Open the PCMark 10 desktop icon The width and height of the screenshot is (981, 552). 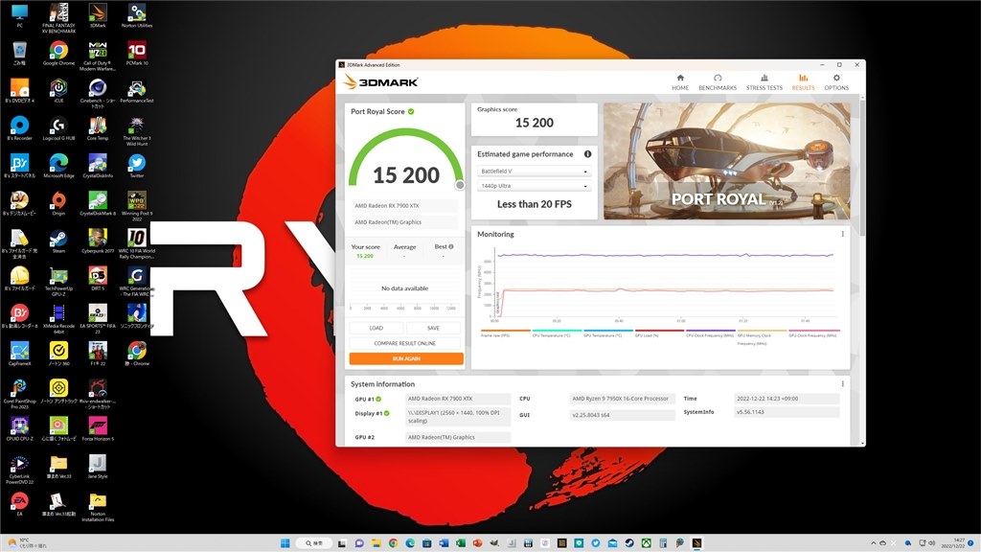point(137,54)
